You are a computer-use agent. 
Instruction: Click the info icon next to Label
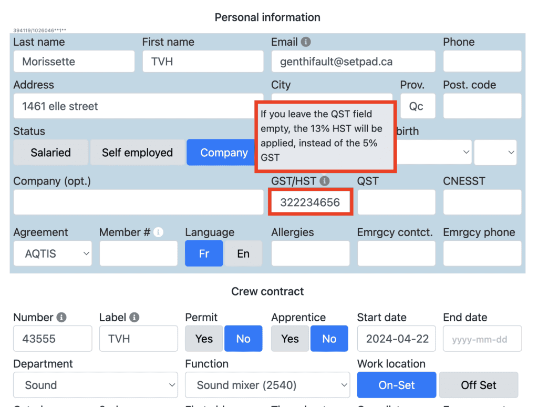point(134,318)
